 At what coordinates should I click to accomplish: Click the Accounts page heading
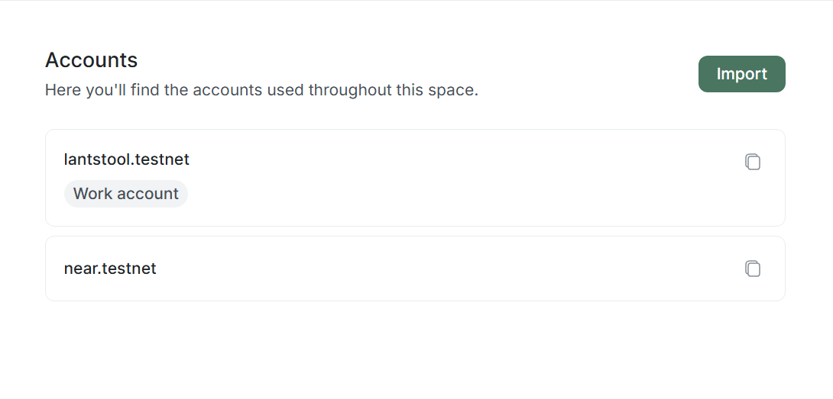[x=92, y=60]
